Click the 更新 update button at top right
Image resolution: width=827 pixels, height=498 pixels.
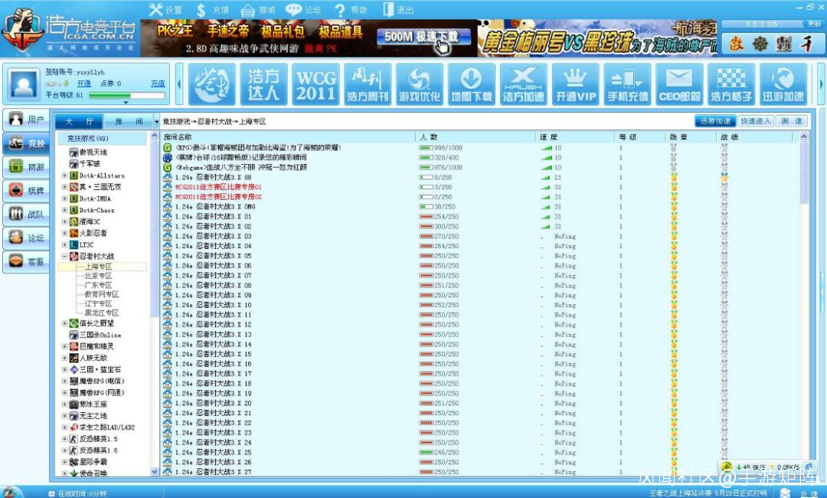pos(814,24)
